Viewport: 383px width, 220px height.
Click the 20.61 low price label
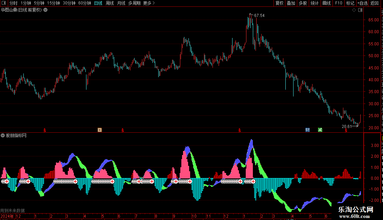click(x=347, y=127)
